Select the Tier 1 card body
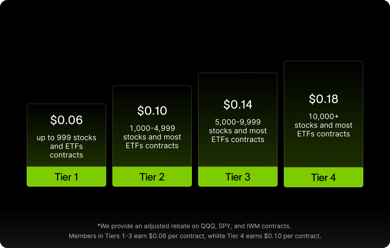The height and width of the screenshot is (248, 390). [x=66, y=135]
